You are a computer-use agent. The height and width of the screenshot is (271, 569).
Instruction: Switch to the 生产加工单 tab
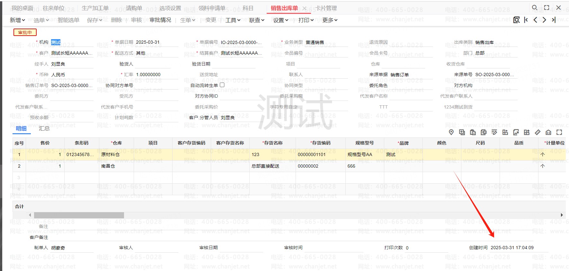95,8
